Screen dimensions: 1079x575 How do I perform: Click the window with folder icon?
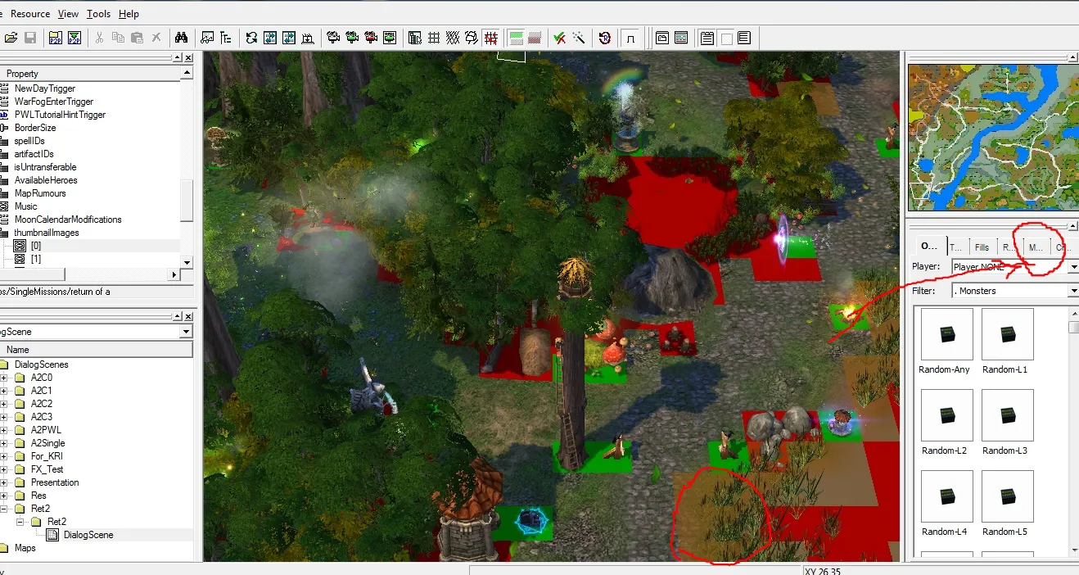tap(661, 38)
